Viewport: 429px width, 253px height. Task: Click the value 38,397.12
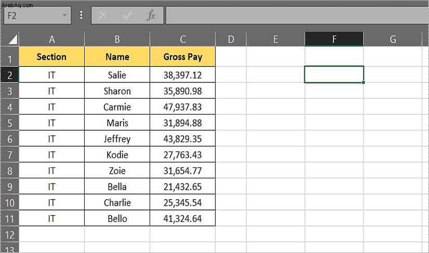(x=182, y=75)
